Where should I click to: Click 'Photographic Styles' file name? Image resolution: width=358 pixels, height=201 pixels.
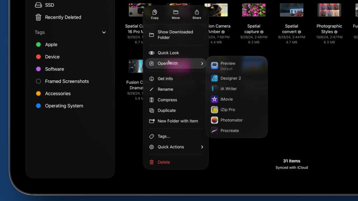click(x=329, y=29)
